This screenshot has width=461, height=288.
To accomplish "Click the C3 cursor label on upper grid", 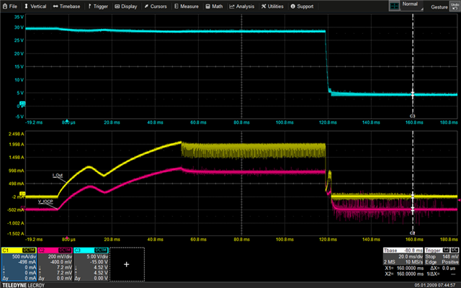I will point(412,116).
